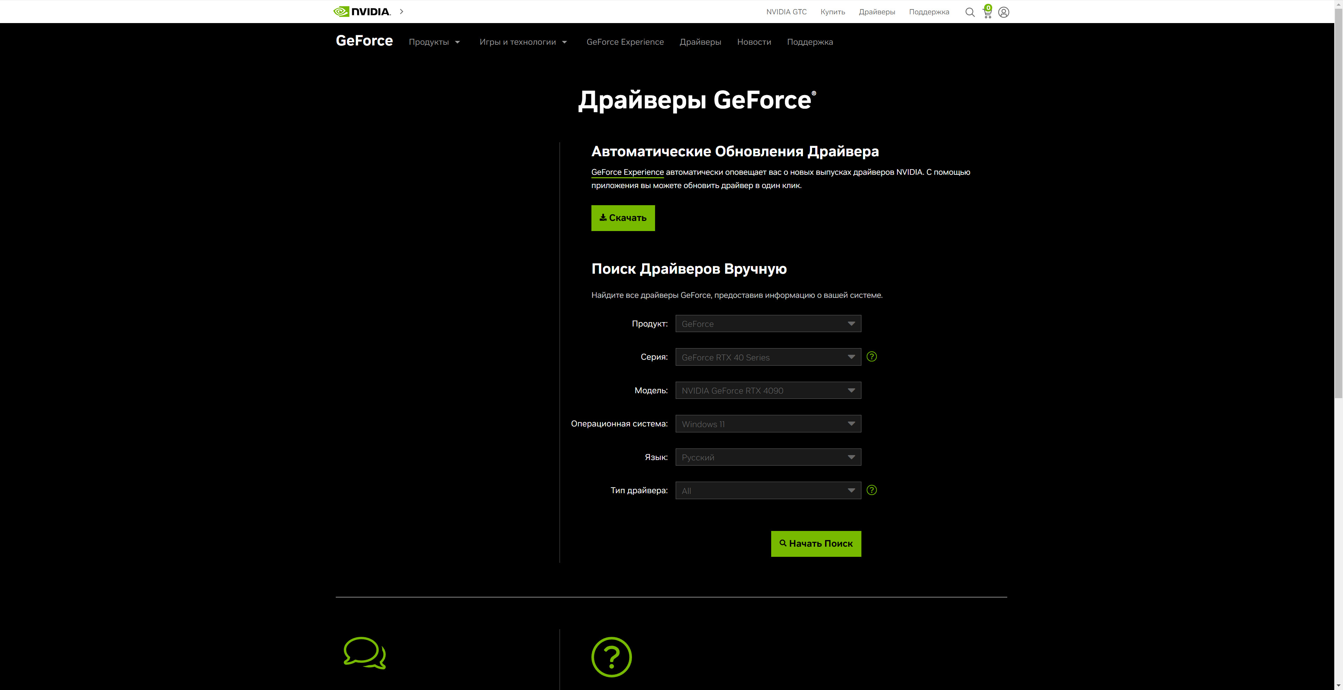Click the GeForce logo

click(x=364, y=41)
